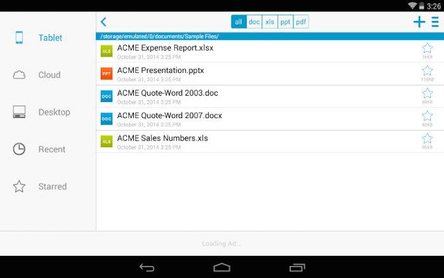Tap the 3:26 clock in status bar
The width and height of the screenshot is (444, 278).
[x=434, y=6]
